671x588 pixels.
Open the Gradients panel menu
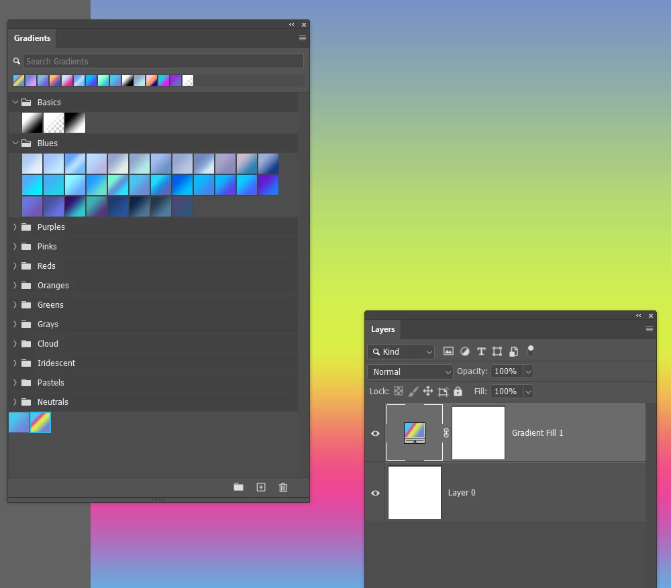(x=302, y=38)
